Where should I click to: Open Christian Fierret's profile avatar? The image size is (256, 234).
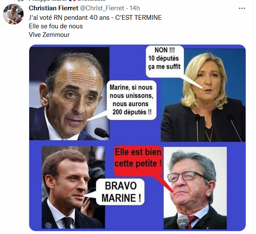pyautogui.click(x=13, y=14)
